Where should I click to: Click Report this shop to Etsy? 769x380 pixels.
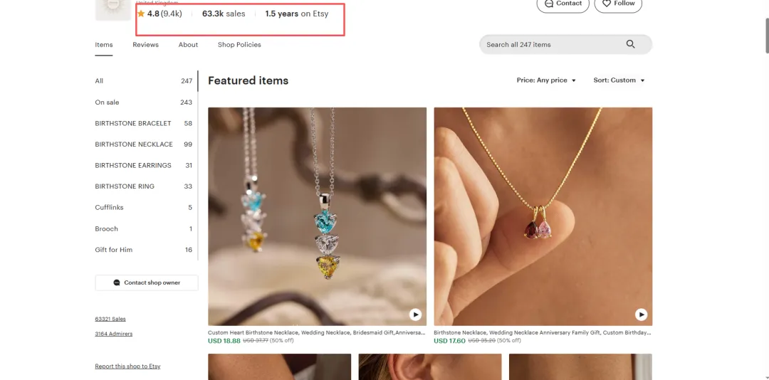click(x=127, y=366)
